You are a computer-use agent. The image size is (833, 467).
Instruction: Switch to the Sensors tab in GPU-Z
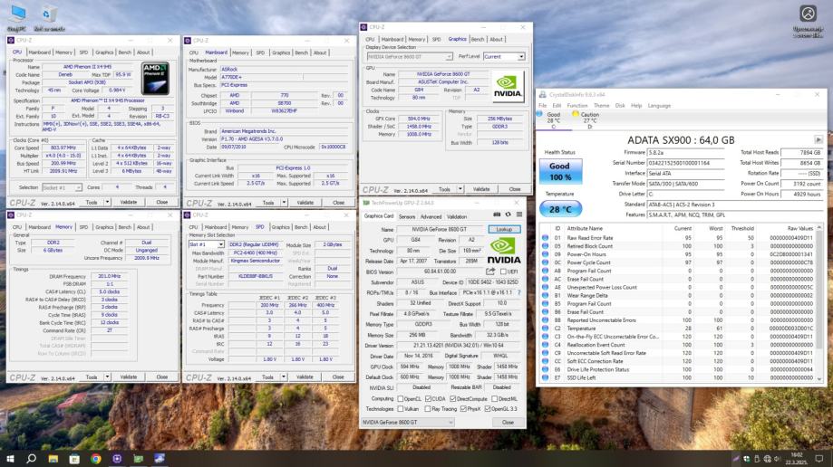coord(407,216)
